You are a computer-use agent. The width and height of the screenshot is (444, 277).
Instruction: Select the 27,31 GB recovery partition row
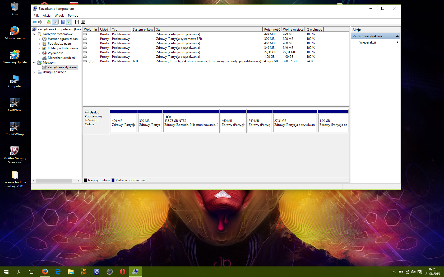click(x=216, y=52)
